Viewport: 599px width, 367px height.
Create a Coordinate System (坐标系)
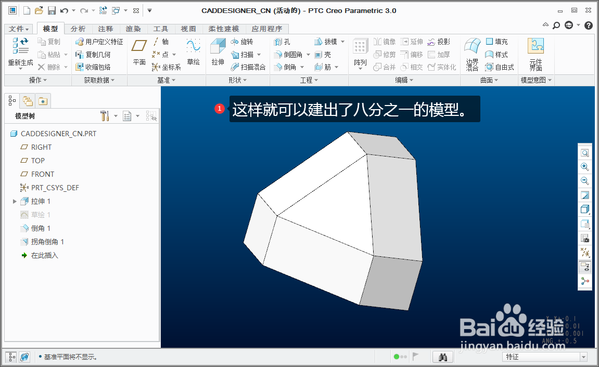(166, 67)
